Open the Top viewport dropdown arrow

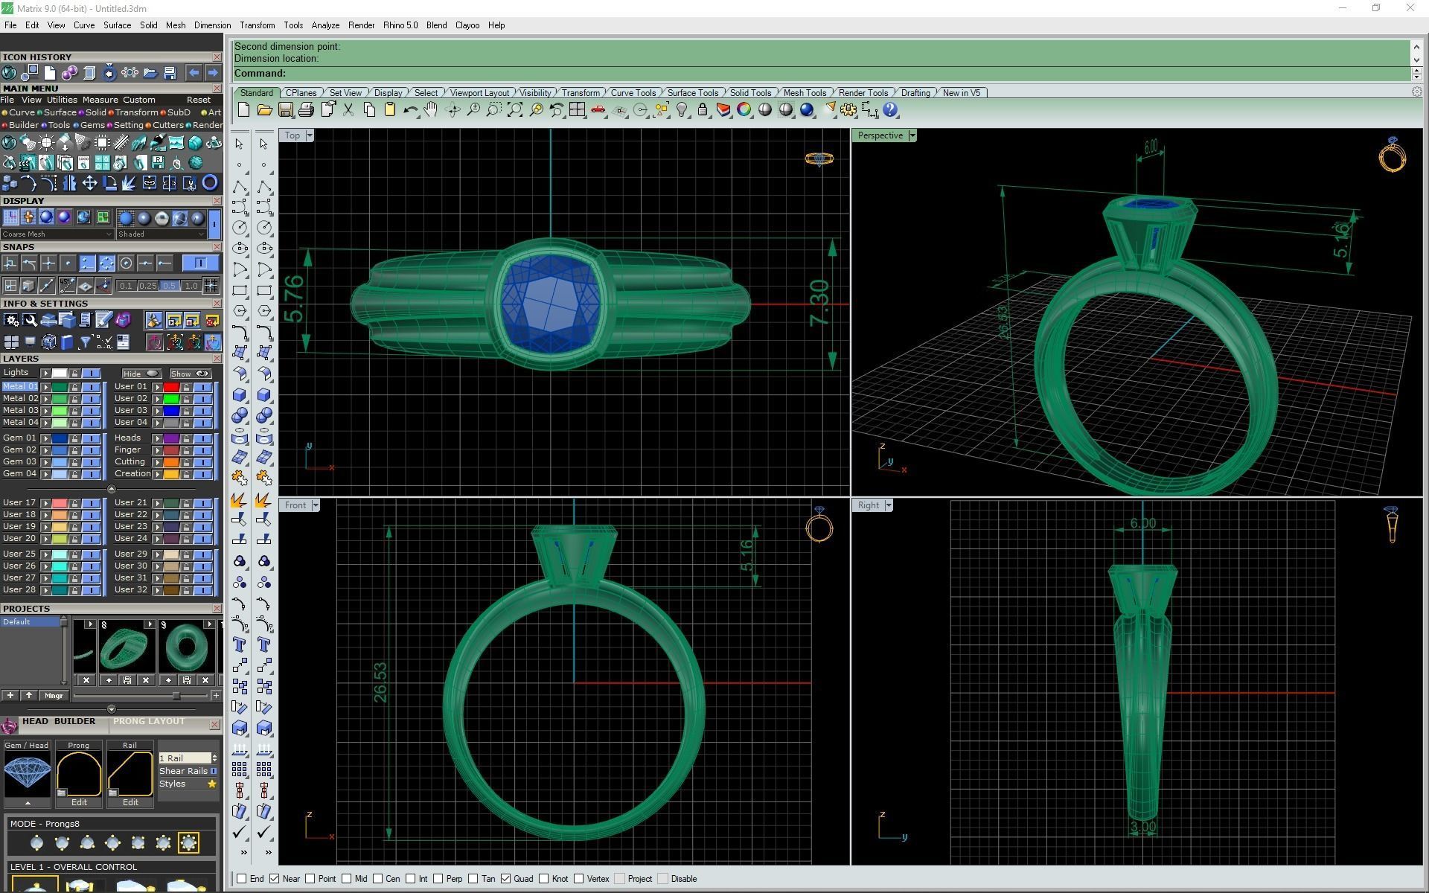(310, 135)
